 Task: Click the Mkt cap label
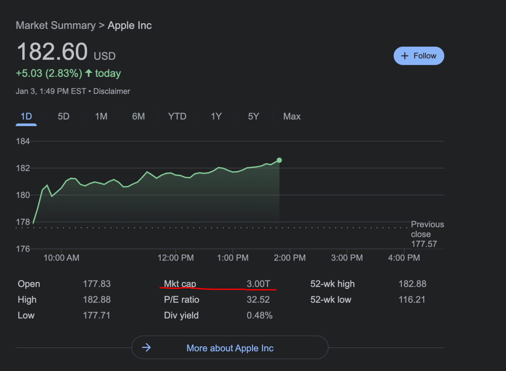pos(180,284)
